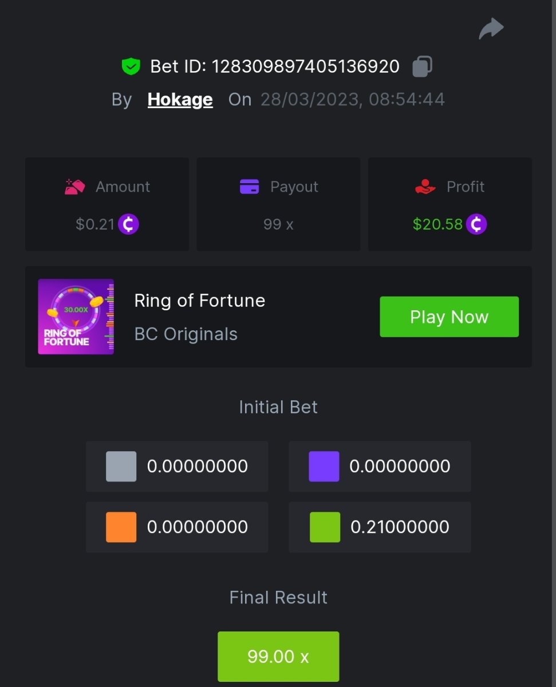
Task: Click the BC Originals provider label
Action: point(186,334)
